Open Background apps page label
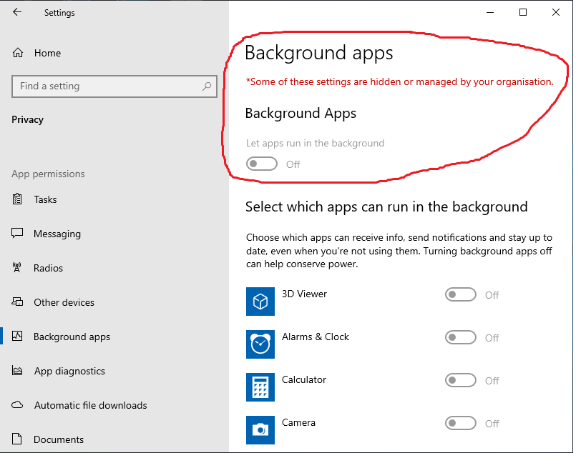Image resolution: width=586 pixels, height=453 pixels. tap(72, 337)
